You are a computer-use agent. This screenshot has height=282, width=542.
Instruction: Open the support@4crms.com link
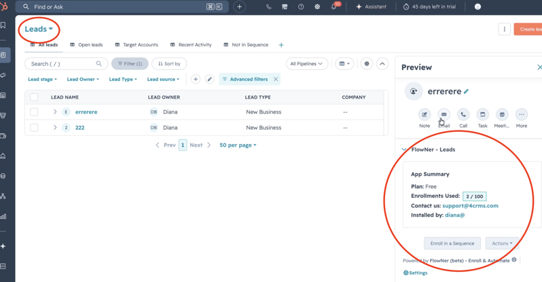(470, 205)
